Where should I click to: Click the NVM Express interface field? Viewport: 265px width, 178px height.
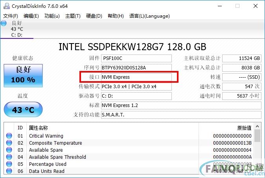pyautogui.click(x=136, y=77)
